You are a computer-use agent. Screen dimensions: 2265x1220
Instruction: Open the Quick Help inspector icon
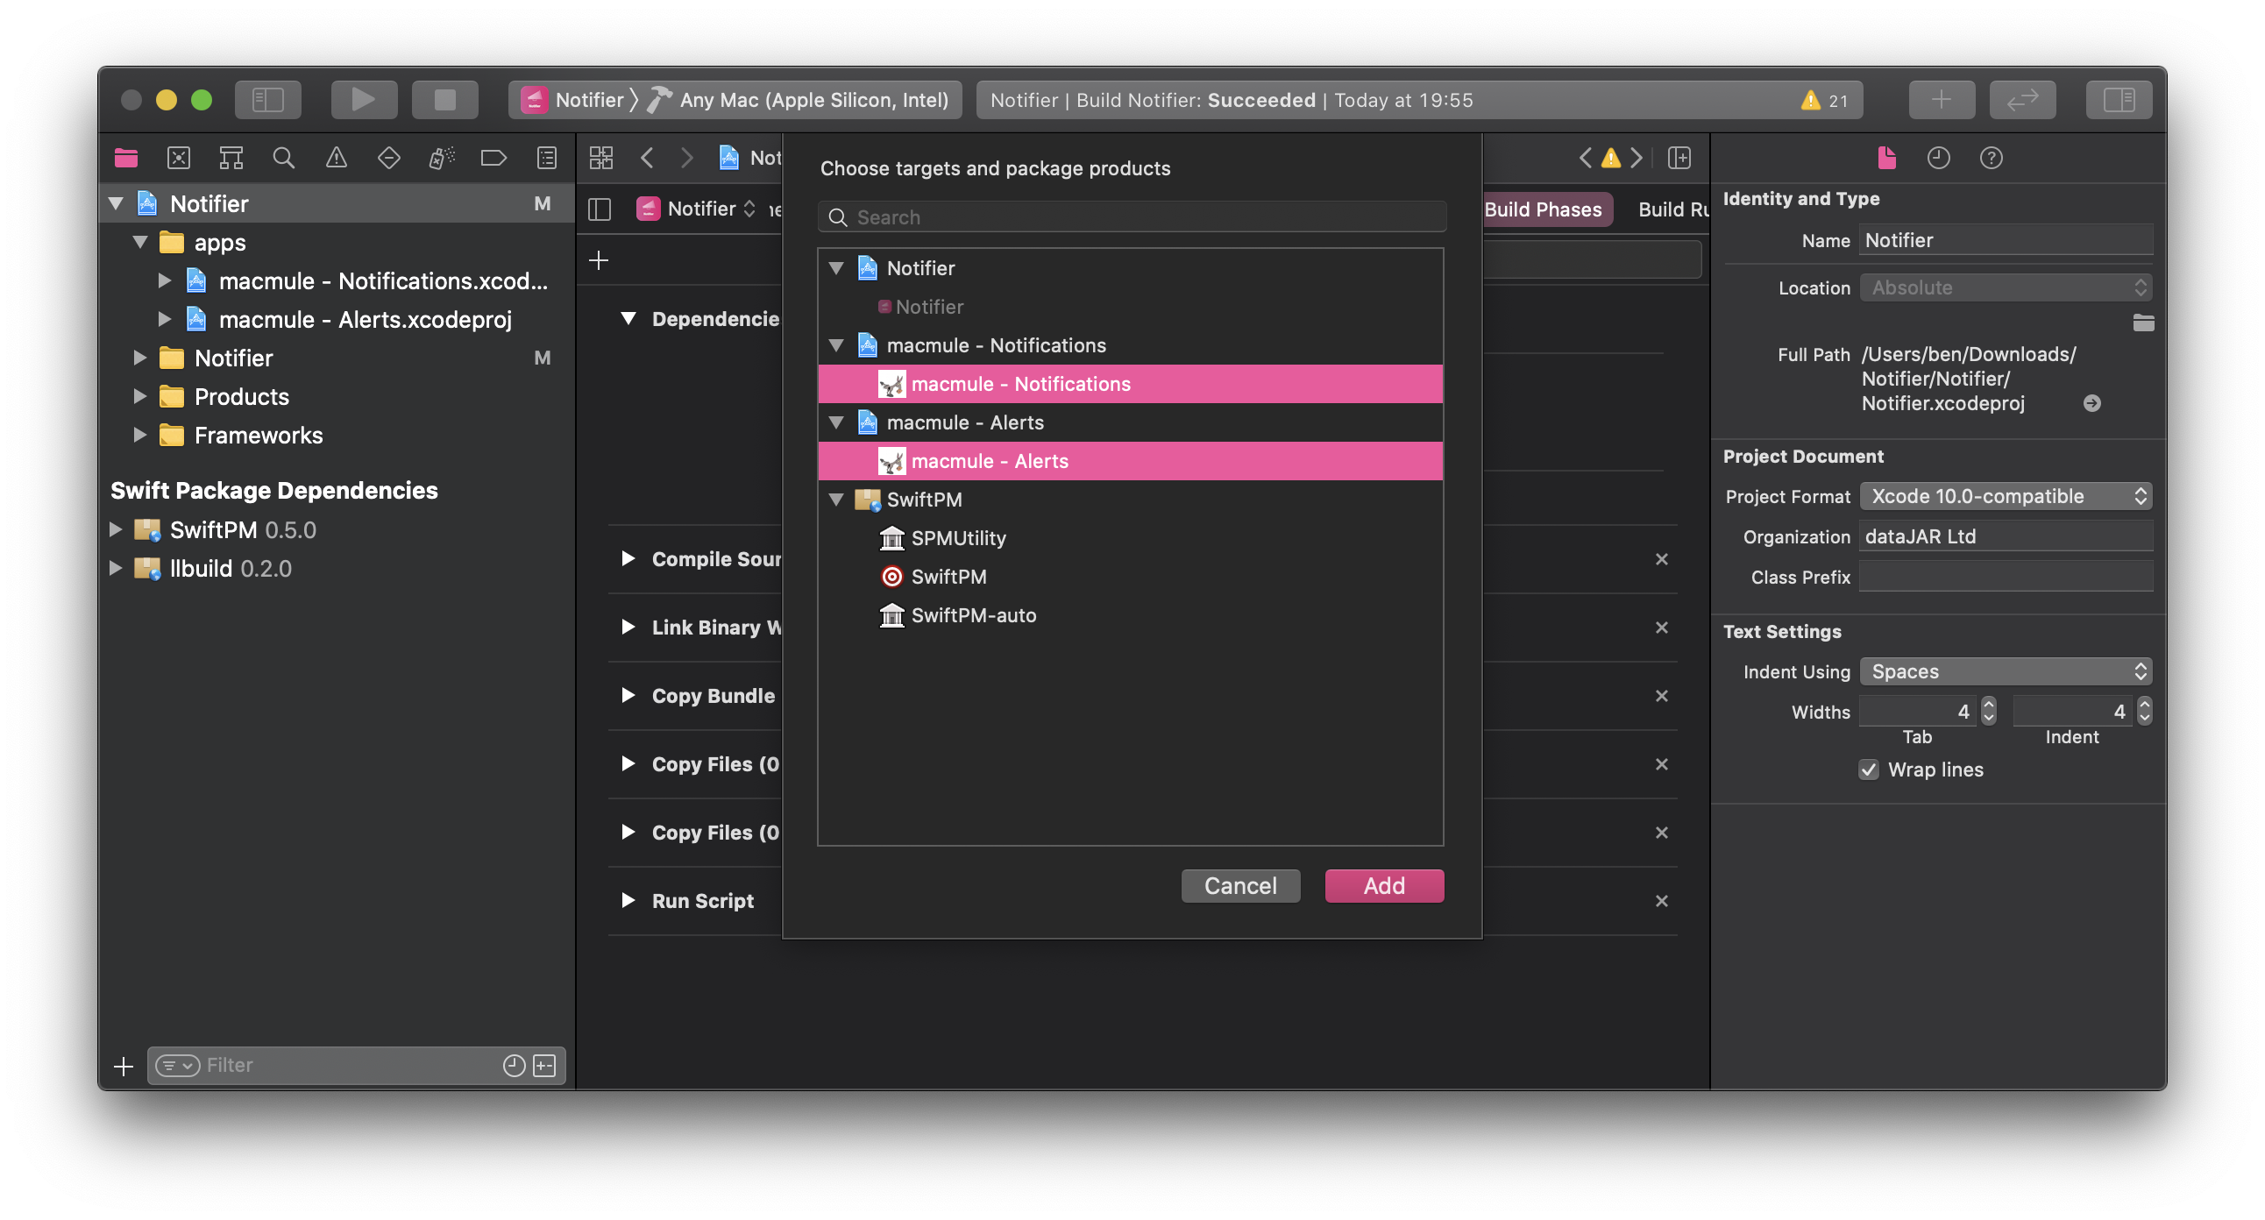point(1991,159)
